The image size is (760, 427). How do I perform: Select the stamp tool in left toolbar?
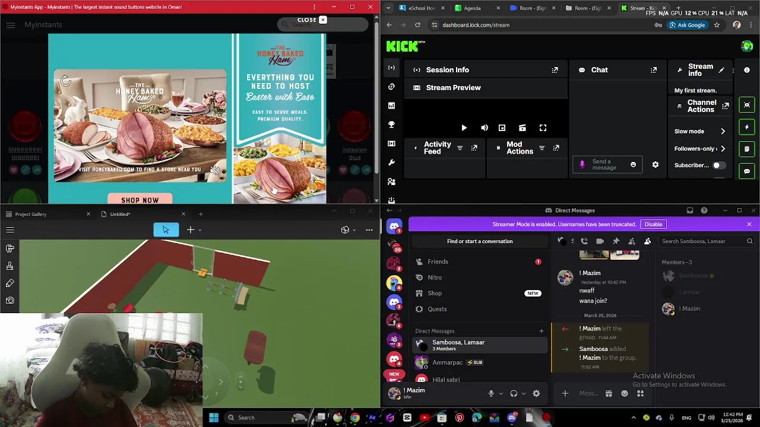(10, 266)
